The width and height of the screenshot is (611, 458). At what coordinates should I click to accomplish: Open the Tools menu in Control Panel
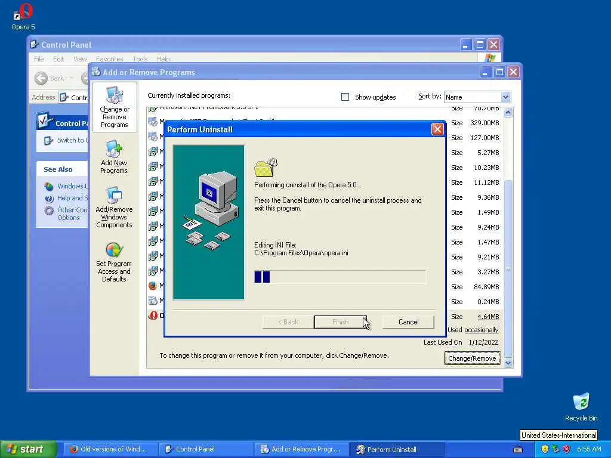click(140, 59)
